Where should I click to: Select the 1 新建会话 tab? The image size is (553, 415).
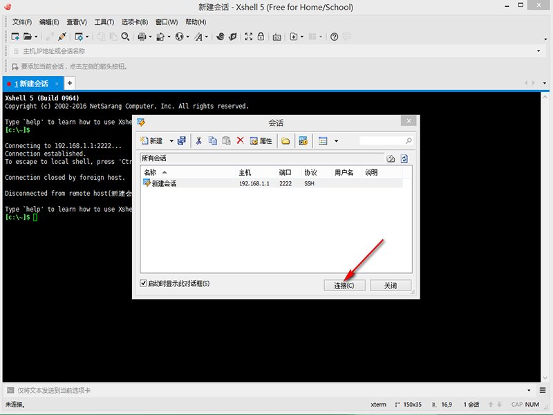(32, 84)
